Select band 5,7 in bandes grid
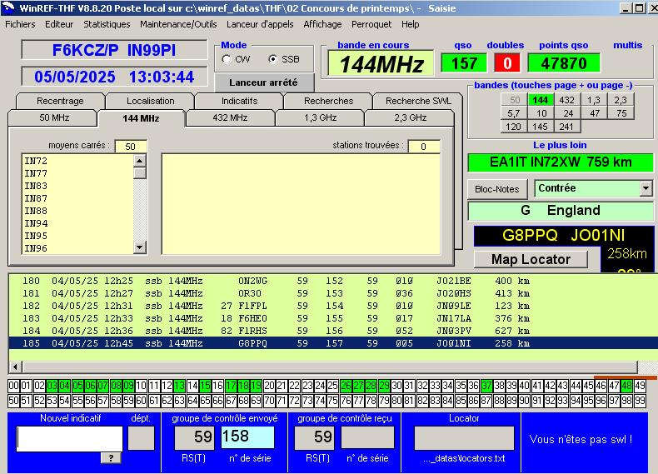This screenshot has height=474, width=658. (513, 113)
